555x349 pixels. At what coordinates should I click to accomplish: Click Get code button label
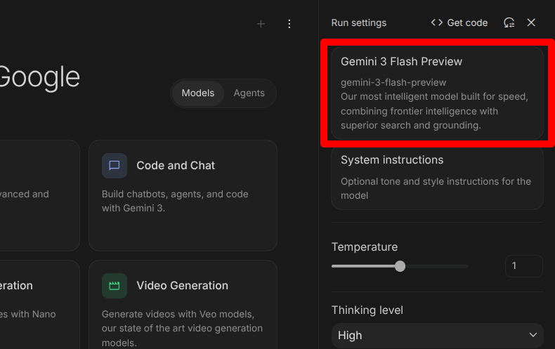coord(467,22)
